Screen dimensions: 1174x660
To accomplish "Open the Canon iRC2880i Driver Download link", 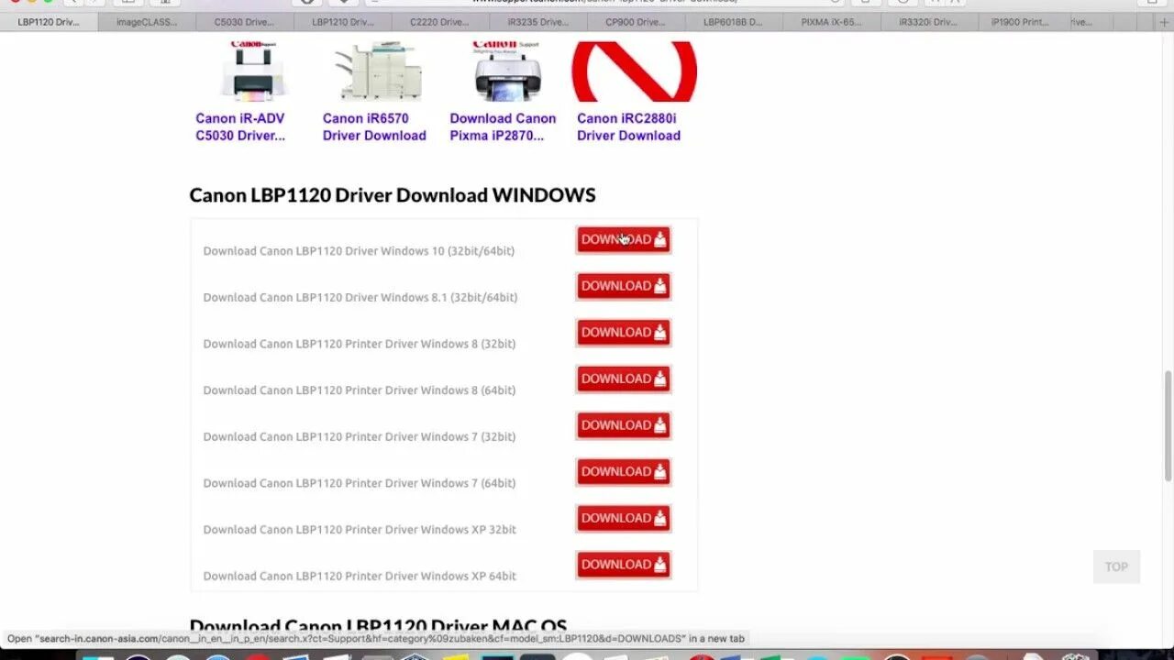I will pyautogui.click(x=629, y=126).
